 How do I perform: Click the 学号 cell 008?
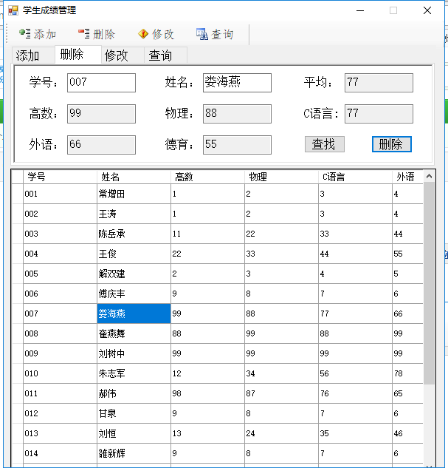(x=60, y=333)
